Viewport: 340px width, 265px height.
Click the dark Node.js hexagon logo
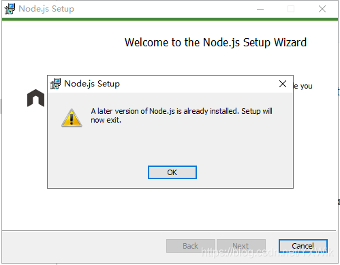(35, 98)
